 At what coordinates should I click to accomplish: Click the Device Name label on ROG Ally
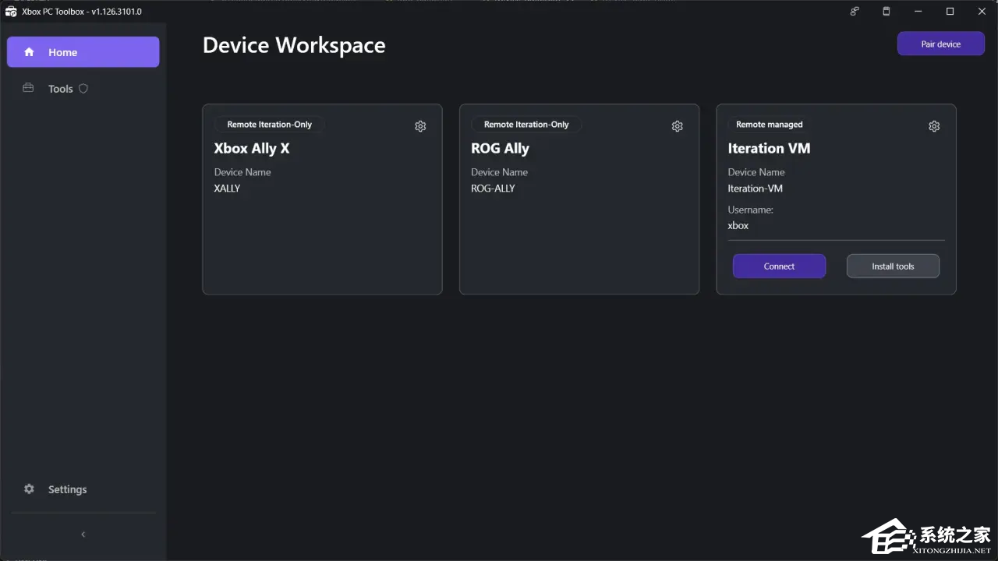[x=499, y=172]
